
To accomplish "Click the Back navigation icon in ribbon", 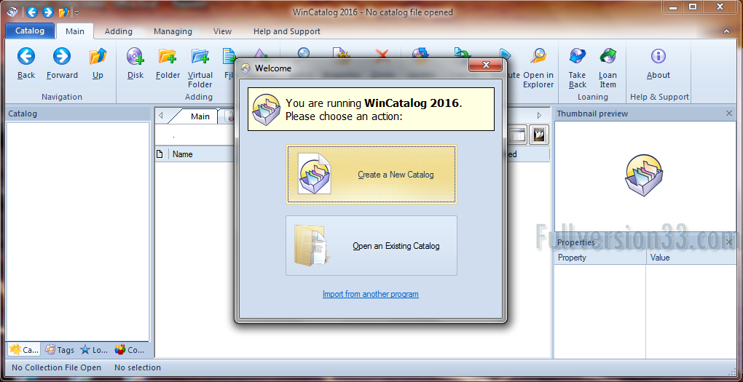I will click(x=26, y=56).
